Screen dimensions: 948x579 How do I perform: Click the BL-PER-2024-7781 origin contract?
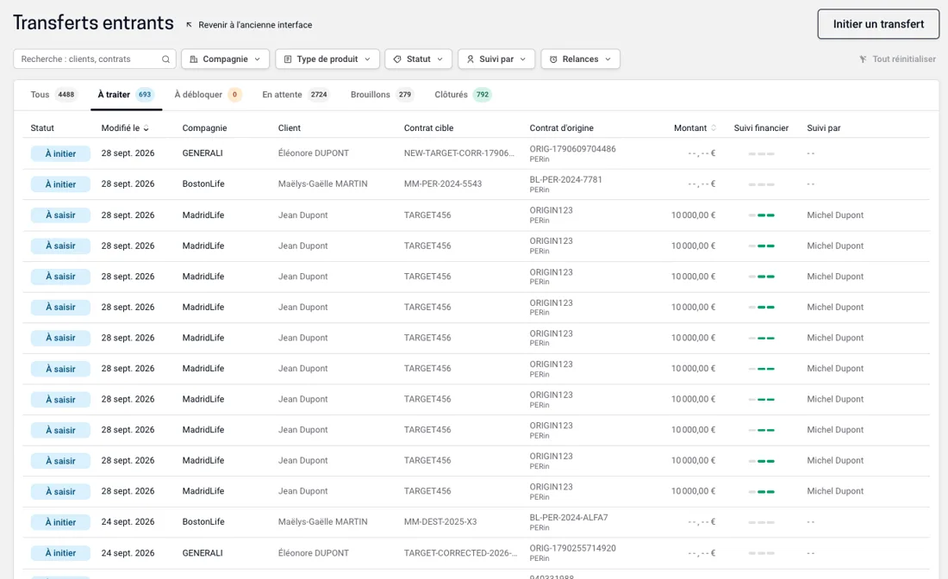(x=566, y=179)
